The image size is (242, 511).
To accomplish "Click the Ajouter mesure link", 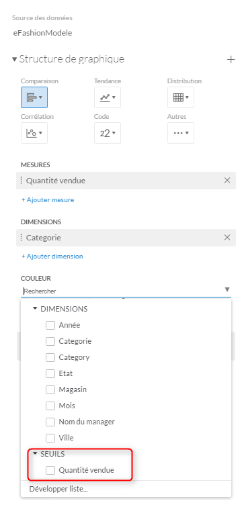I will tap(48, 200).
